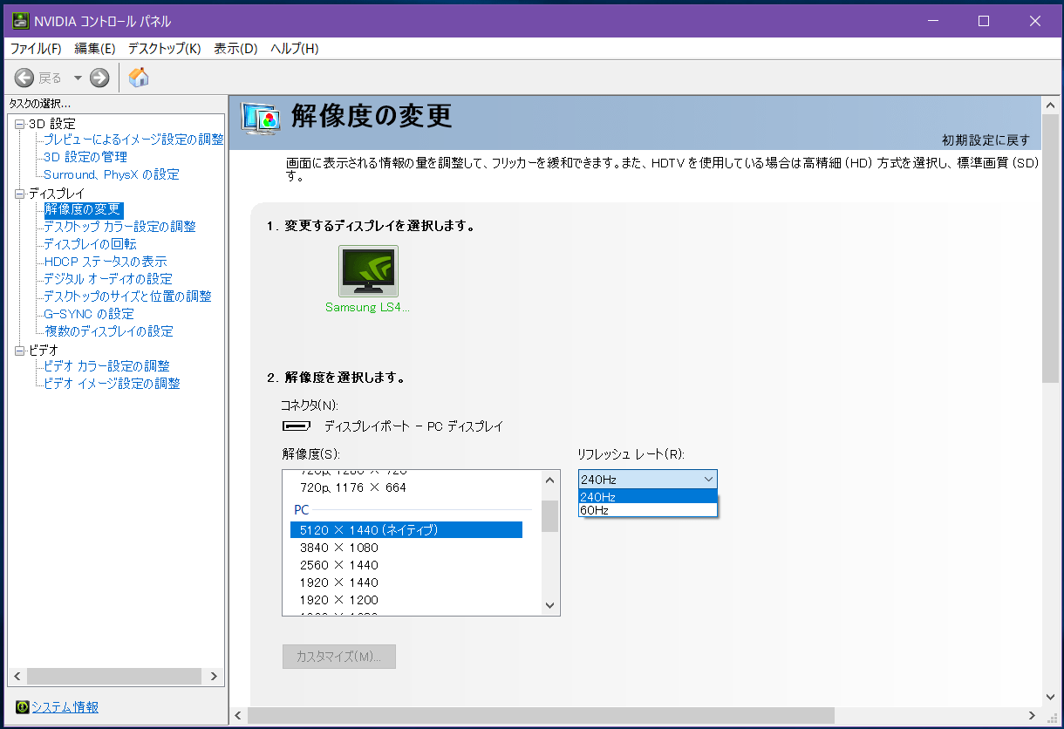This screenshot has height=729, width=1064.
Task: Open the 編集(E) menu
Action: point(95,49)
